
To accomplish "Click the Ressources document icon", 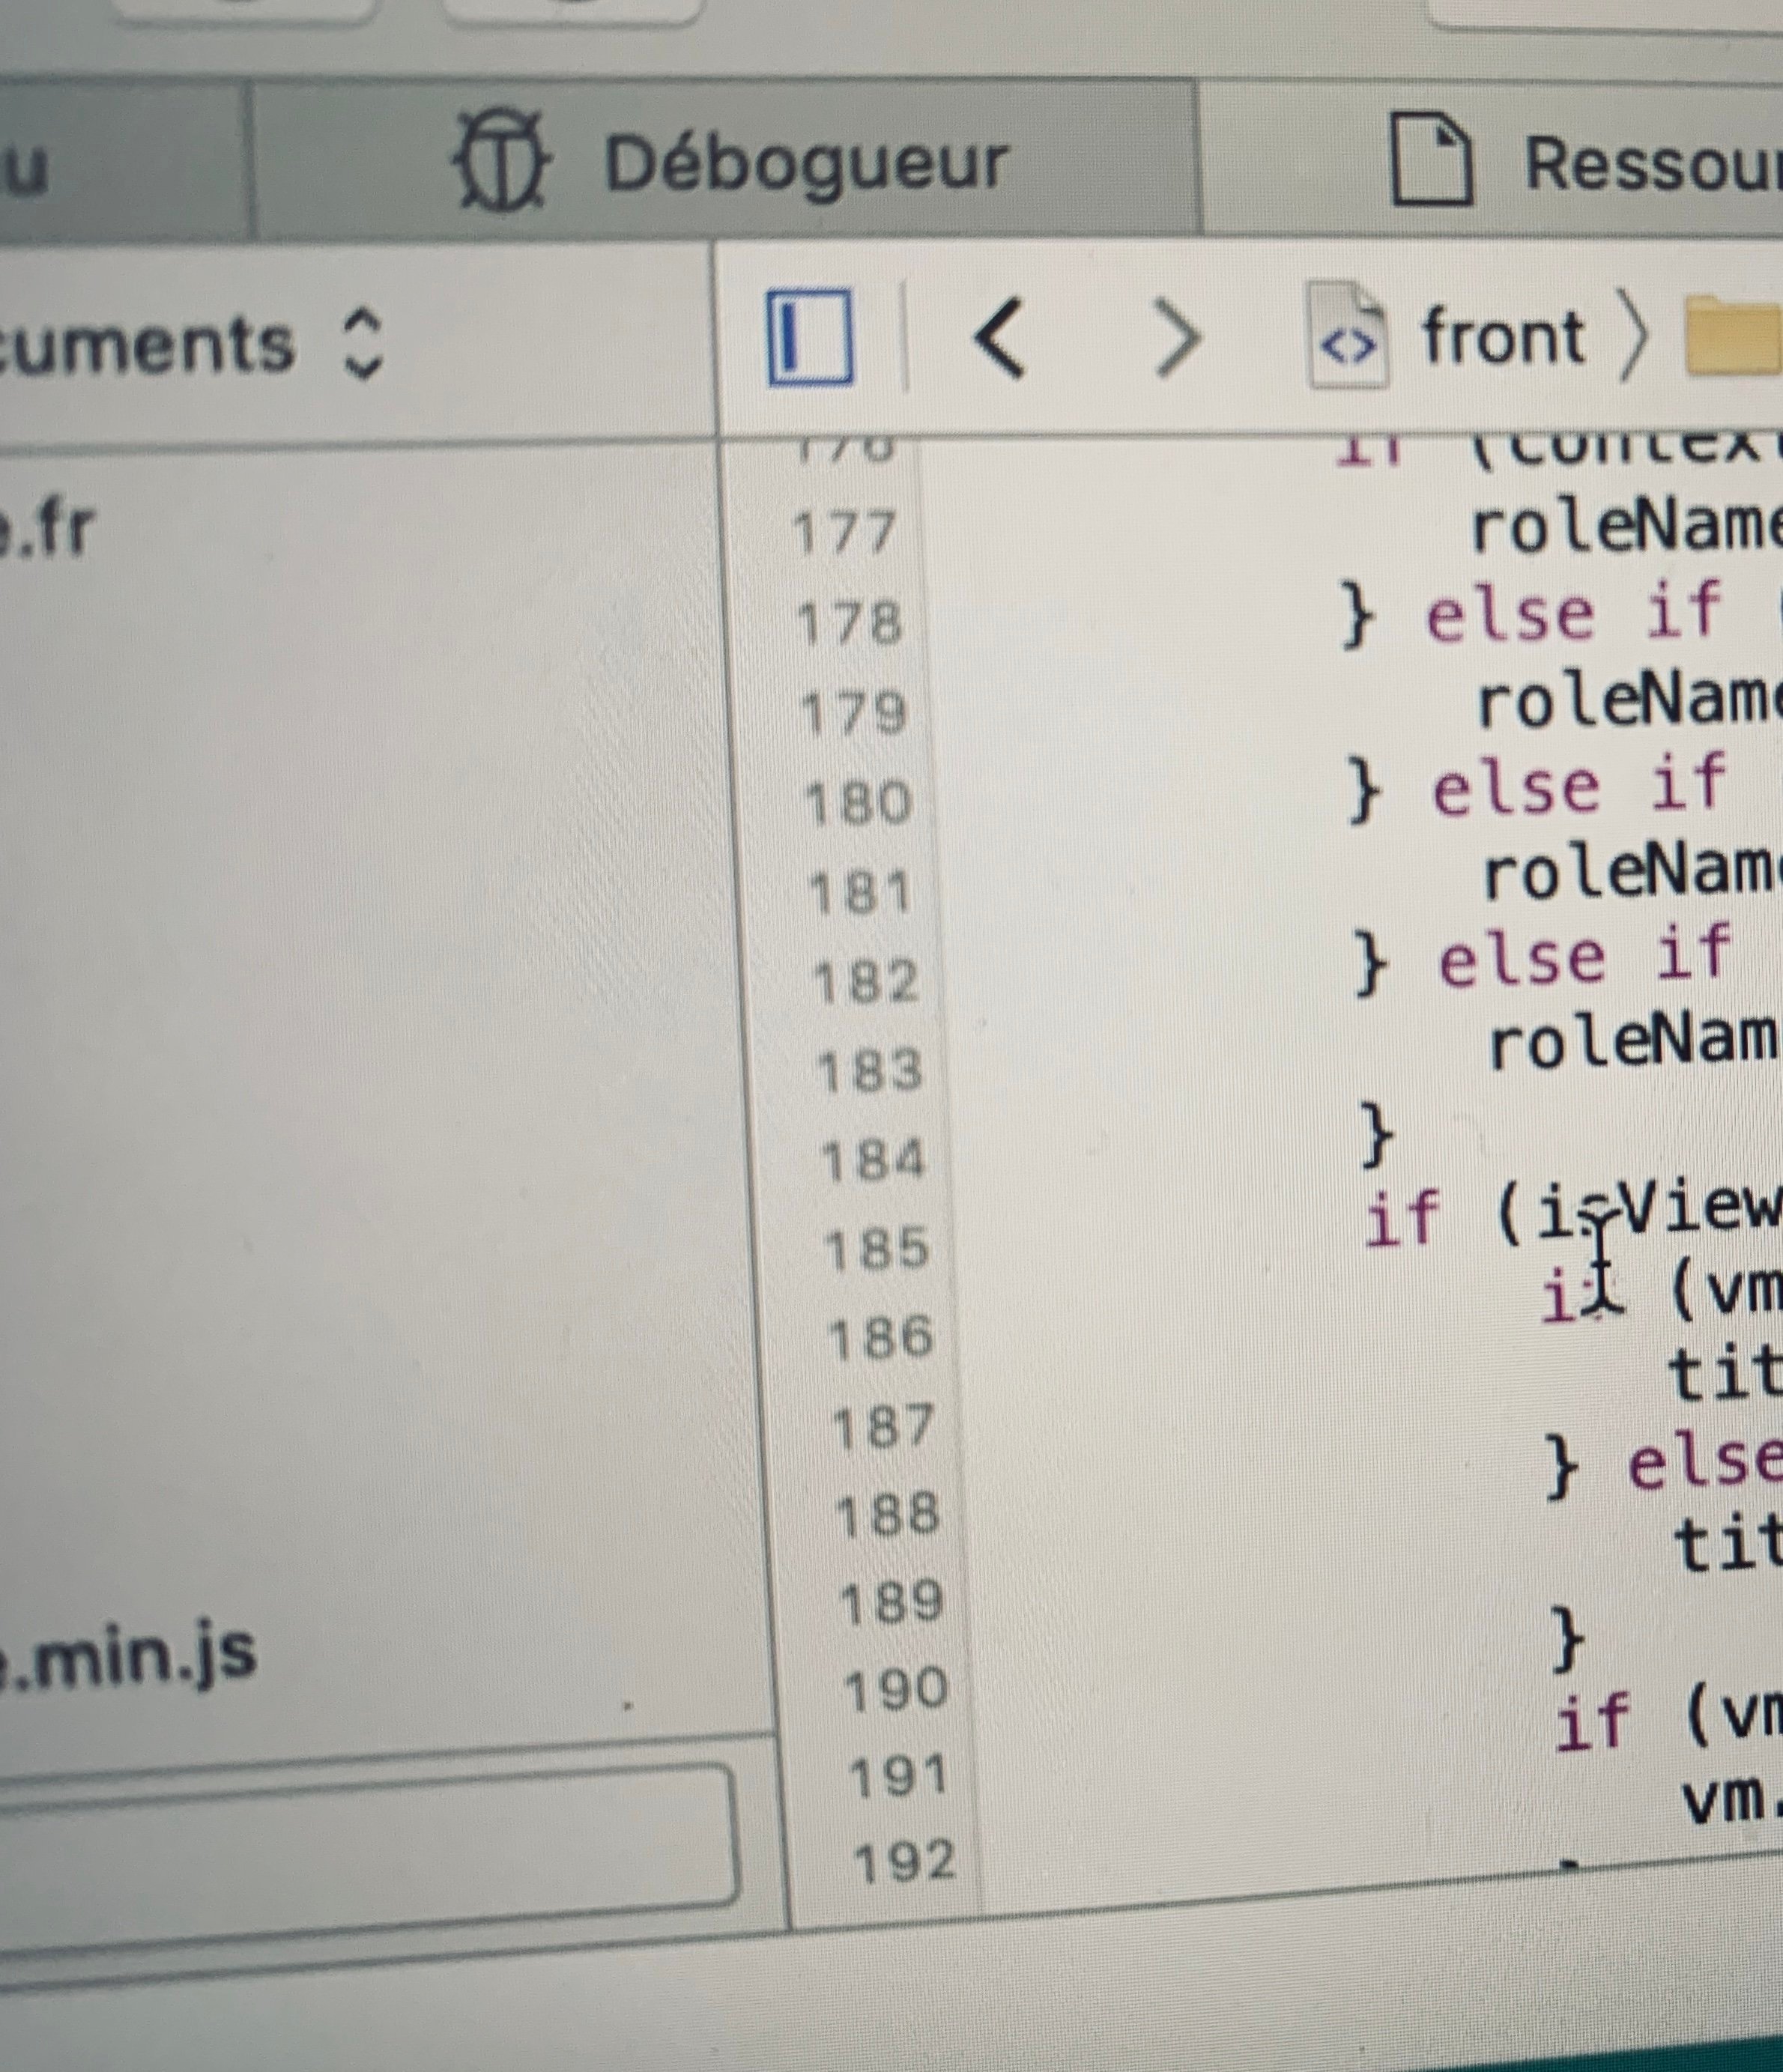I will pos(1431,160).
